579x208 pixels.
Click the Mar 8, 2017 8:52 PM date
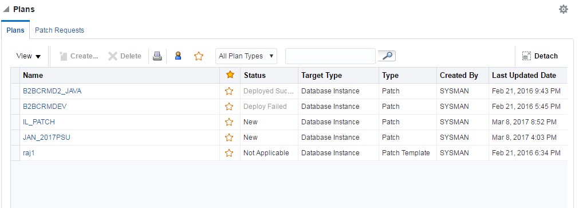tap(525, 122)
